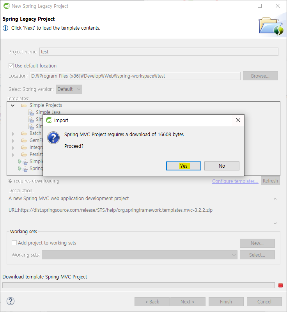Open help via the question mark icon at bottom left

click(11, 301)
